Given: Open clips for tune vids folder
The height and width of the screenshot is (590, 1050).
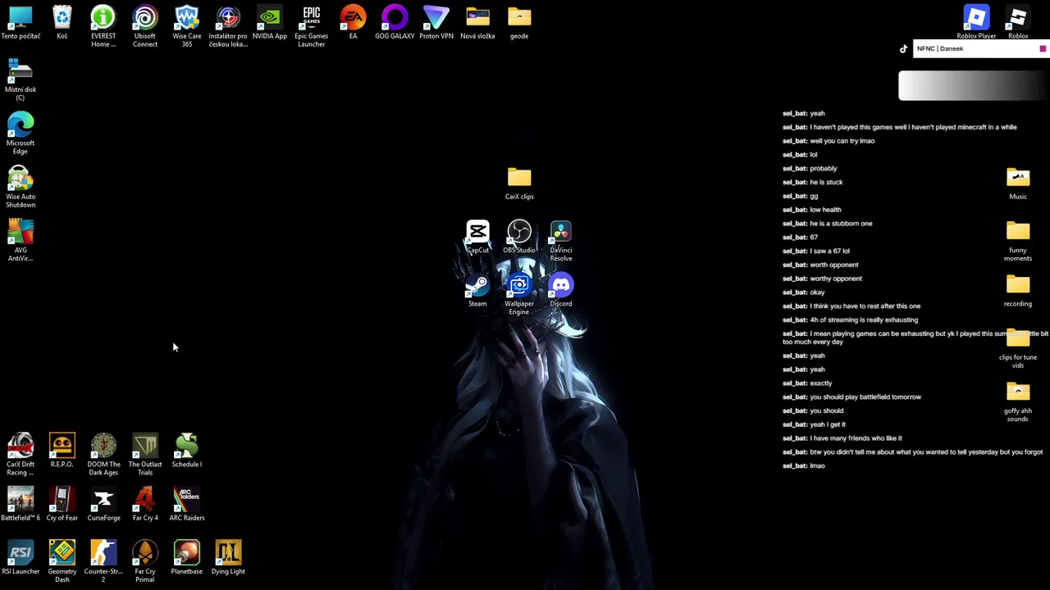Looking at the screenshot, I should point(1018,348).
